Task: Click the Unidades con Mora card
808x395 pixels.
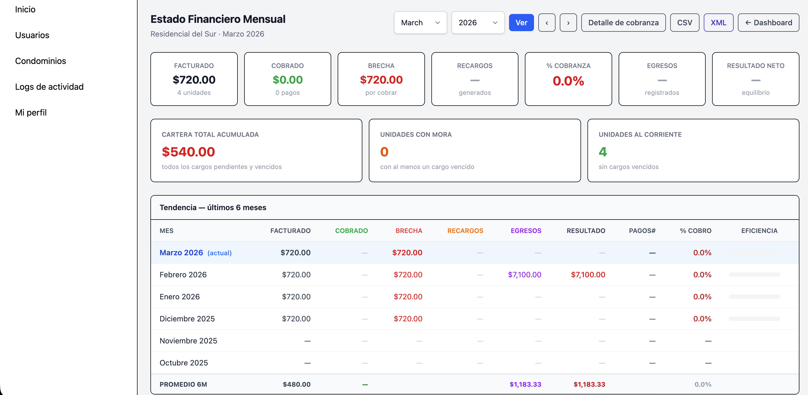Action: tap(475, 150)
